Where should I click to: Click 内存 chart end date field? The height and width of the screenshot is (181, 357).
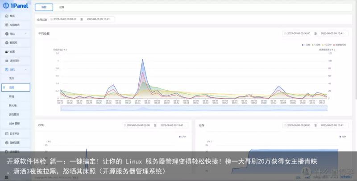pyautogui.click(x=332, y=125)
